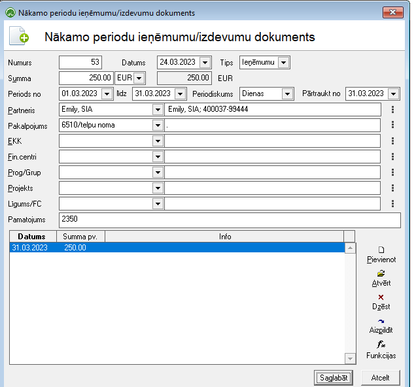Click the Dzēst label button

point(381,307)
